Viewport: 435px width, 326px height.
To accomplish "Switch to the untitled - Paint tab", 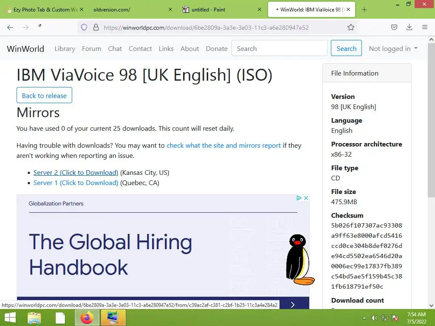I will pyautogui.click(x=221, y=10).
